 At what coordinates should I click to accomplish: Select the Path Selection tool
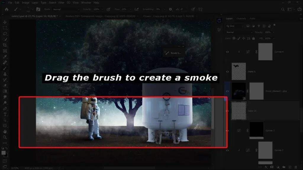5,120
